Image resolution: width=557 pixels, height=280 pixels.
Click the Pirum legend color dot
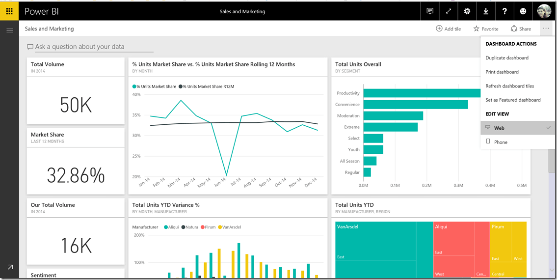click(x=203, y=227)
